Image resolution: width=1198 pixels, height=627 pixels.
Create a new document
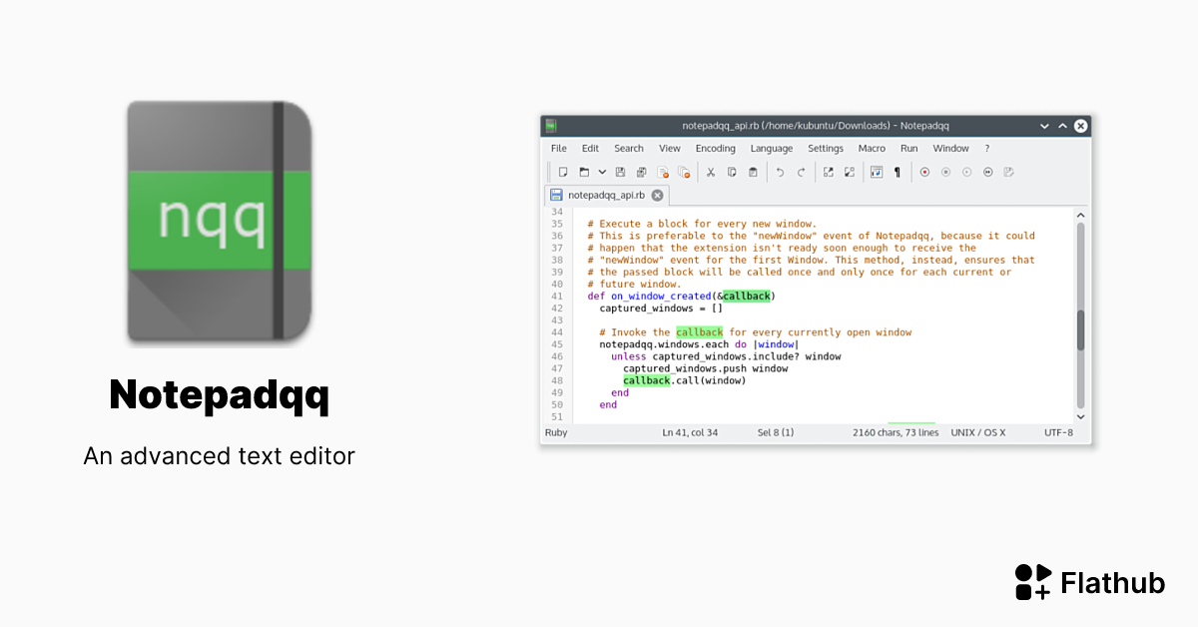564,172
